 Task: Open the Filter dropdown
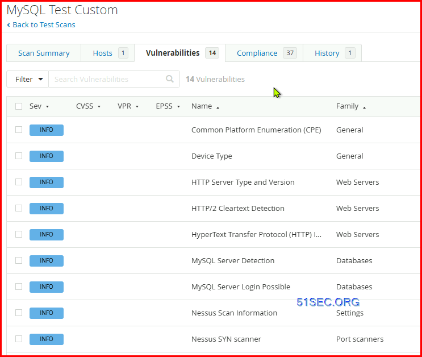(x=27, y=79)
